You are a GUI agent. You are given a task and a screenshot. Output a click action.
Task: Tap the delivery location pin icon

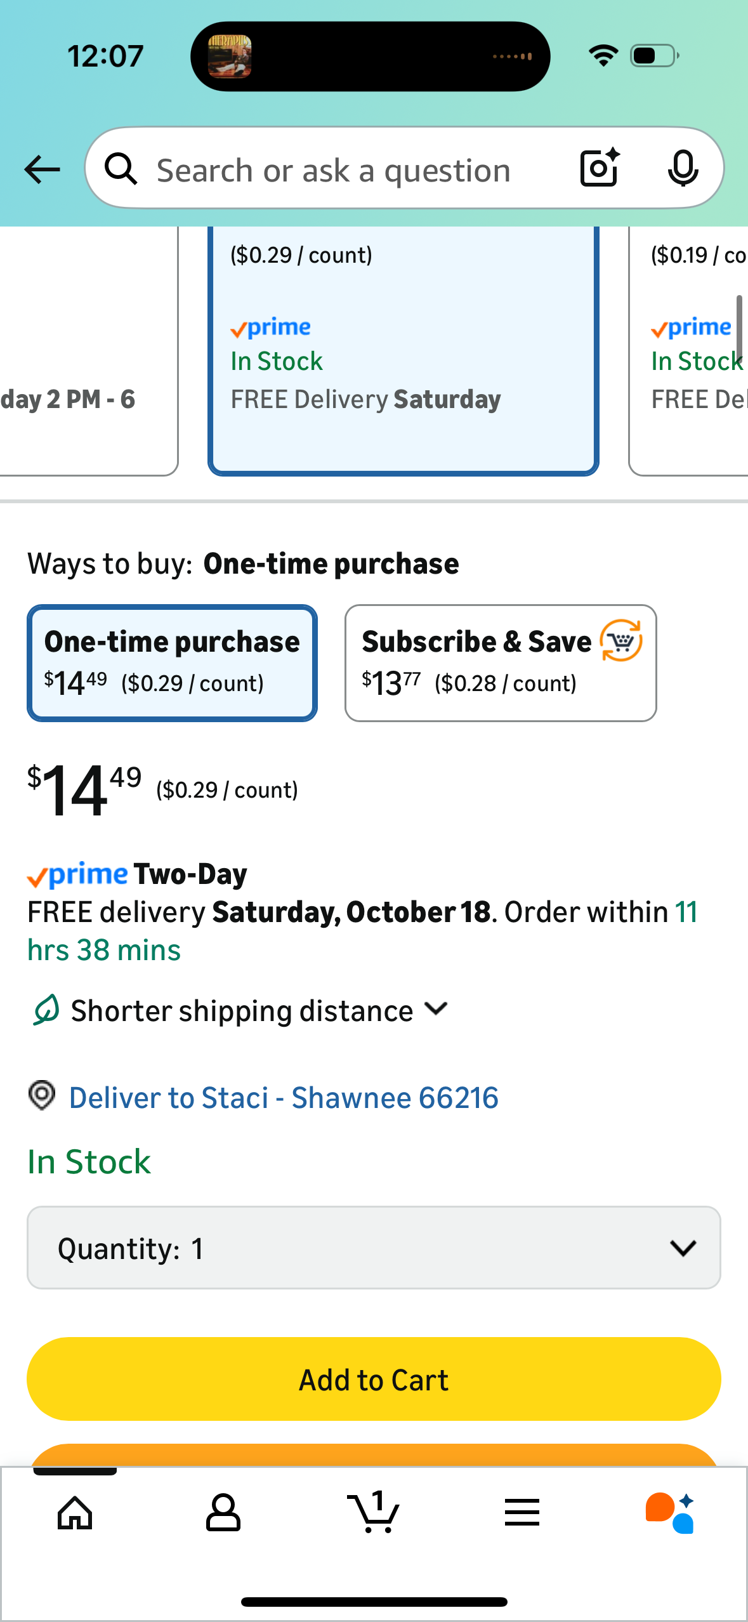pyautogui.click(x=42, y=1096)
